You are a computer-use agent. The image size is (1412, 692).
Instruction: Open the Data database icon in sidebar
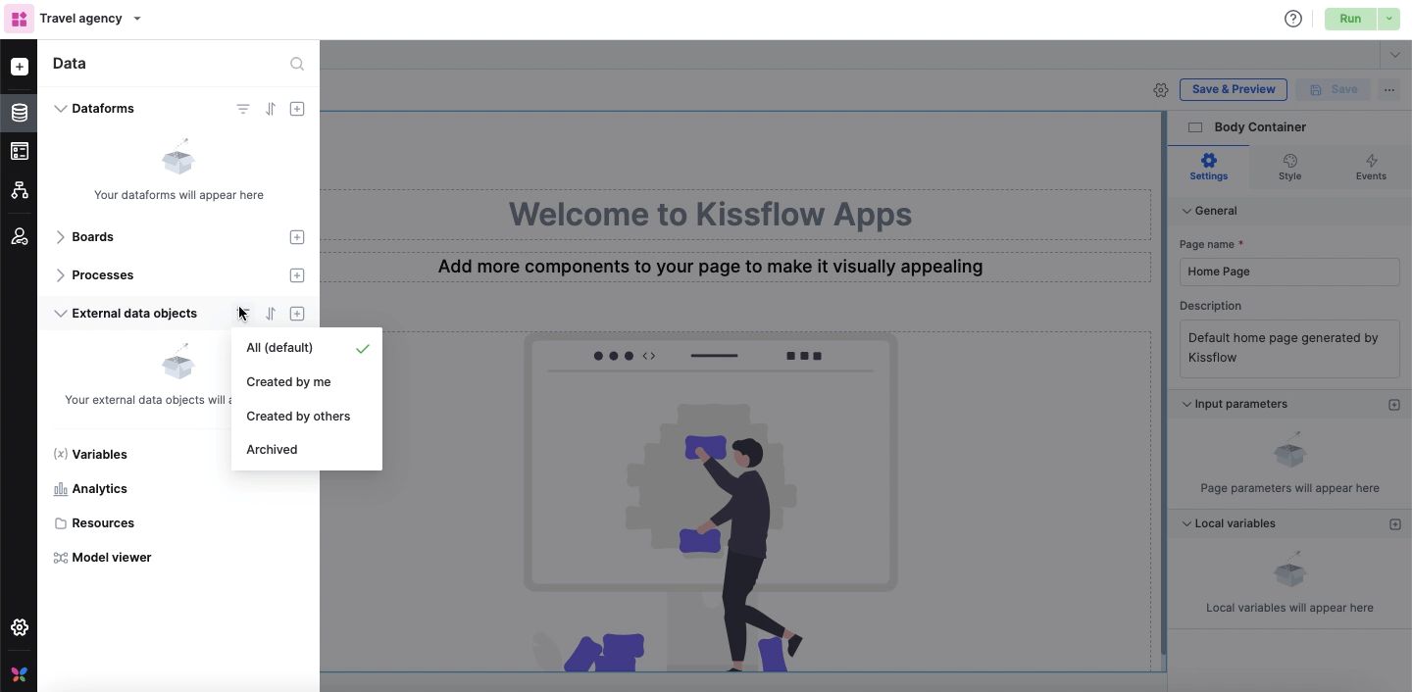pos(19,113)
